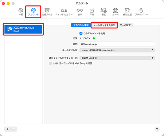Open the 一般 (General) gear preferences

21,12
